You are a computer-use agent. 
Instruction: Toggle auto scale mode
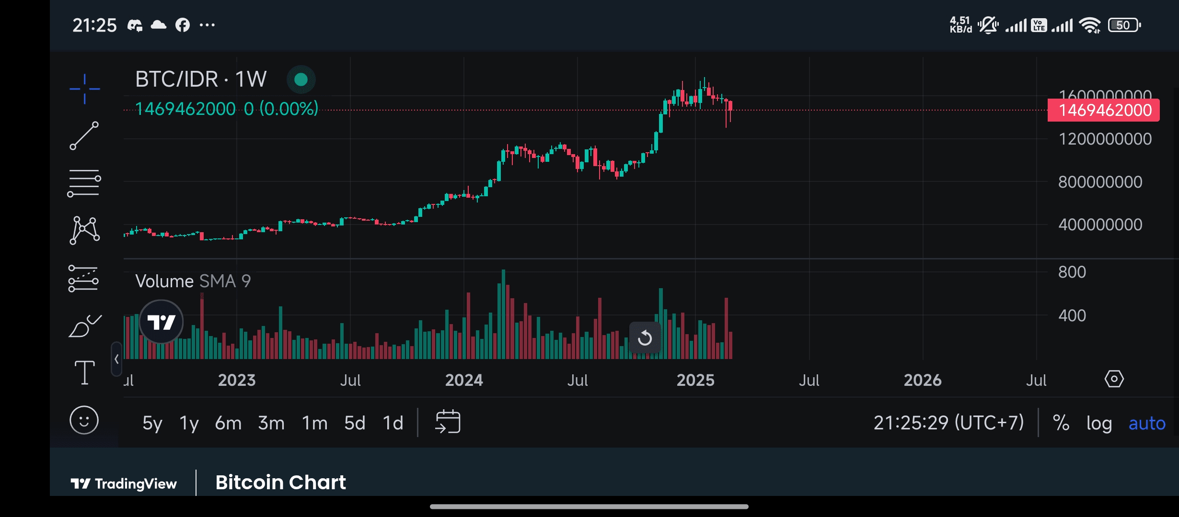click(1146, 423)
